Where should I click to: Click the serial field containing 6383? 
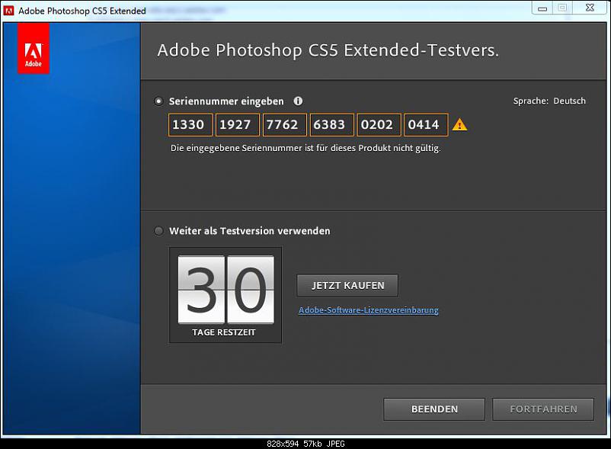(332, 125)
